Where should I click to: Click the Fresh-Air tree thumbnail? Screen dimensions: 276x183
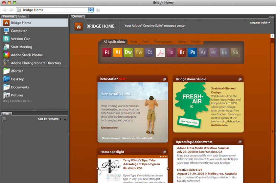point(192,106)
